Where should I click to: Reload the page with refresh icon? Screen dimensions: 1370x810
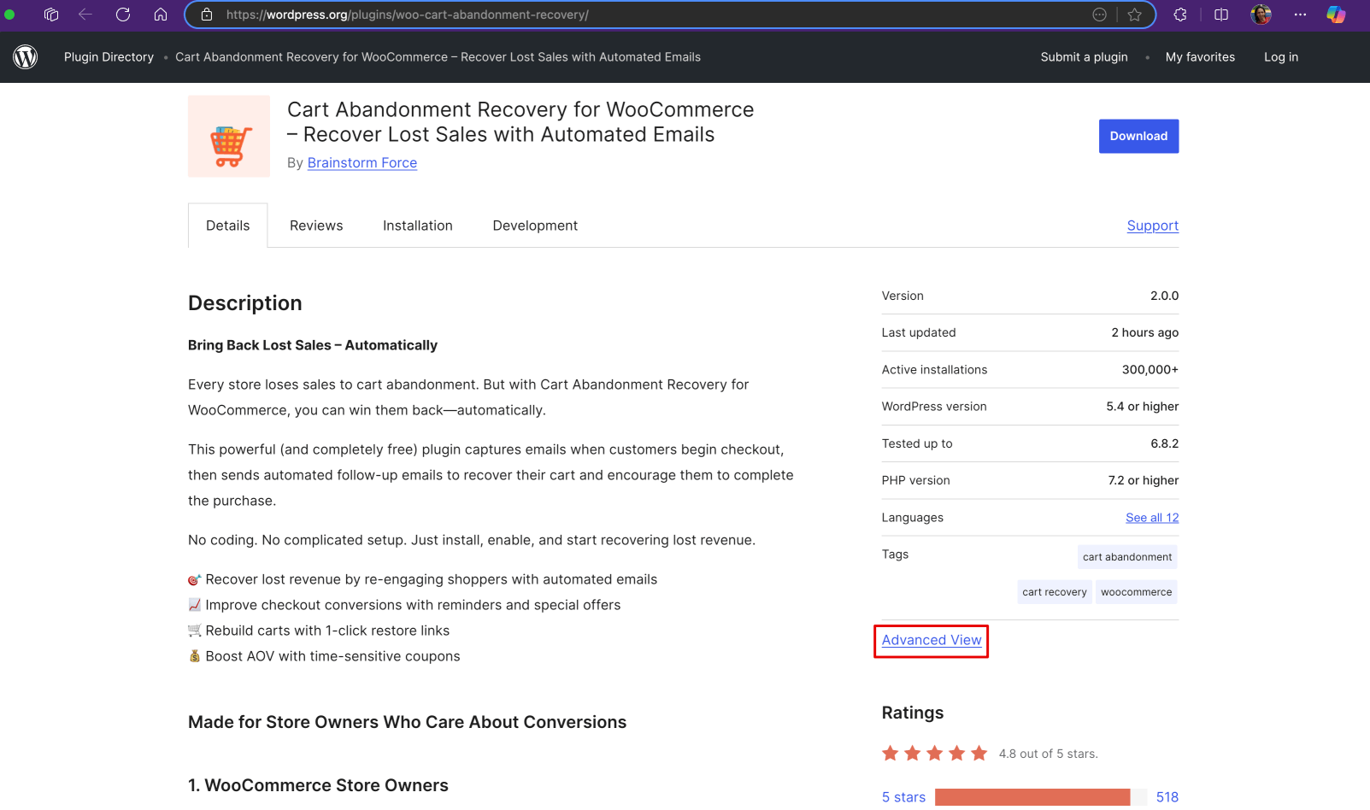[123, 15]
